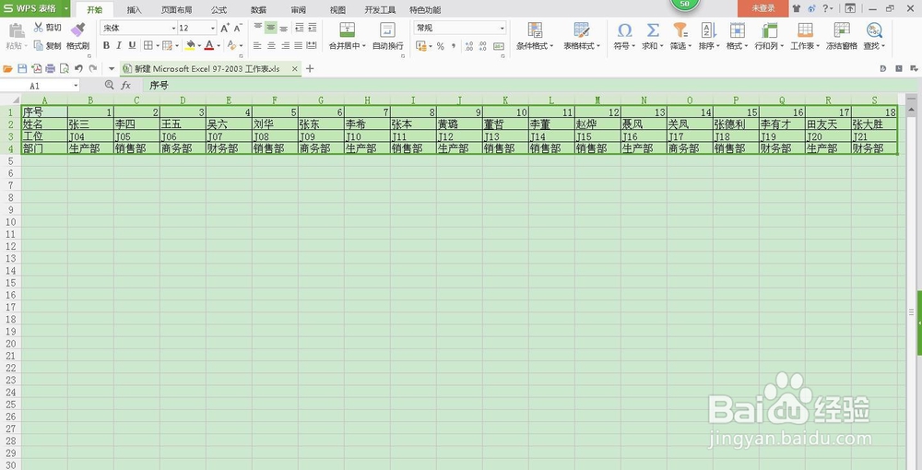922x470 pixels.
Task: Click the decrease decimal places icon
Action: coord(482,46)
